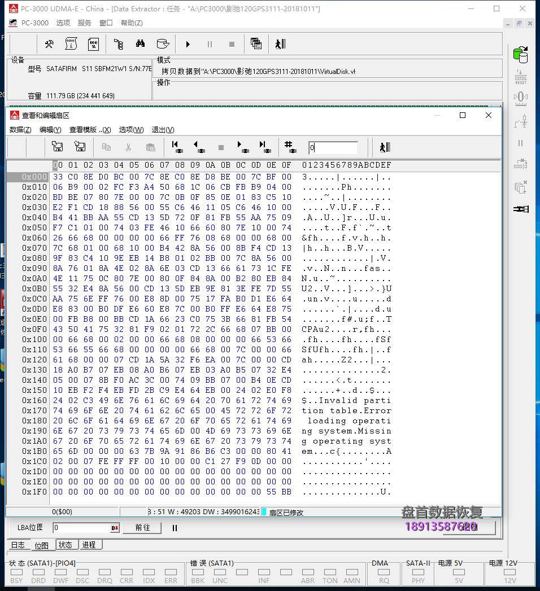The width and height of the screenshot is (540, 591).
Task: Click the 'tion table.Error' ASCII text
Action: click(x=347, y=410)
